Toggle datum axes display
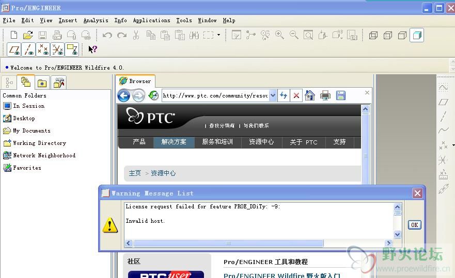The height and width of the screenshot is (278, 455). [x=28, y=50]
